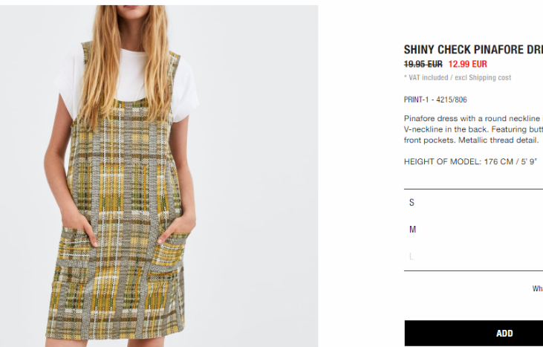
Task: Click the red 12.99 EUR sale price
Action: 467,64
